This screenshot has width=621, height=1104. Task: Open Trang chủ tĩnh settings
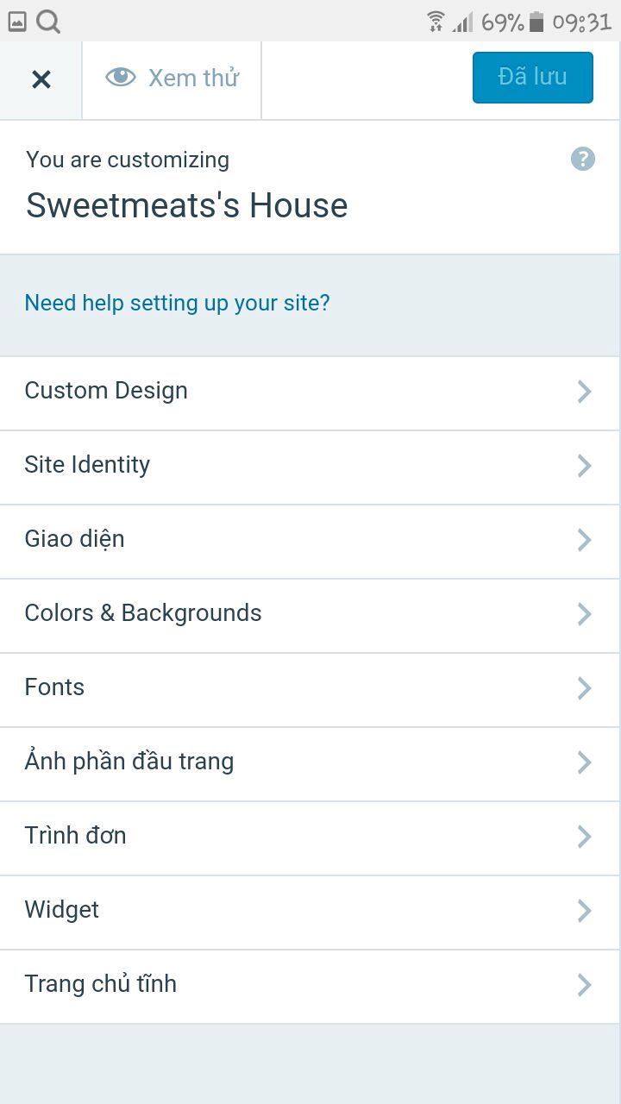click(x=310, y=987)
